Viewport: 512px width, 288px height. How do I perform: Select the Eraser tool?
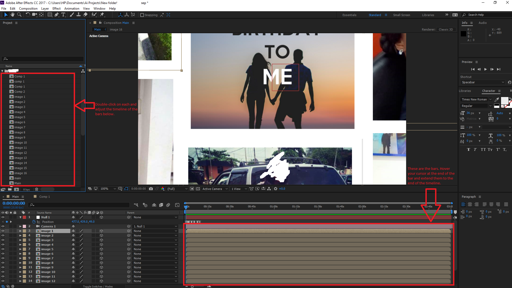click(85, 15)
